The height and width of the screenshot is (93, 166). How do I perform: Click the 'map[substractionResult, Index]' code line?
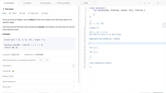point(105,39)
